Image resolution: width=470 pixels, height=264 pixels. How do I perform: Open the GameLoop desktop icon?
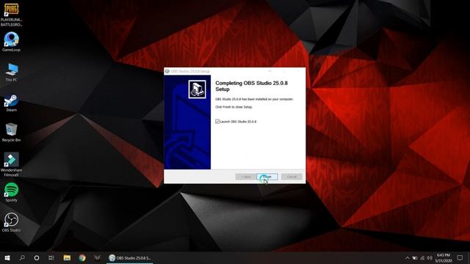pos(11,42)
